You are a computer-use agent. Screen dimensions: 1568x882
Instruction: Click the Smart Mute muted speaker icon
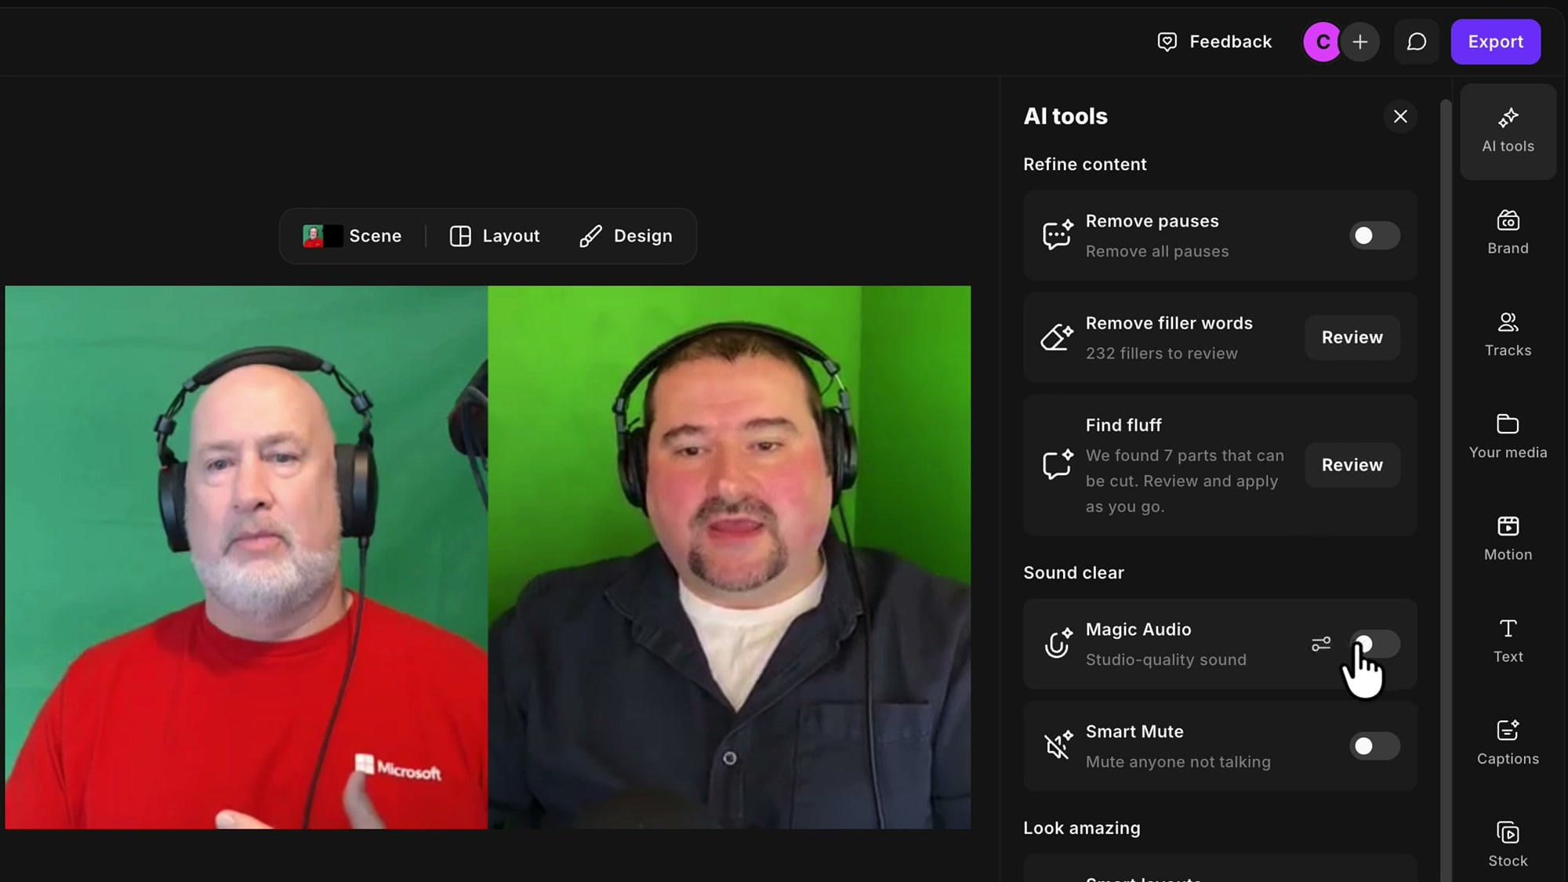pyautogui.click(x=1058, y=745)
